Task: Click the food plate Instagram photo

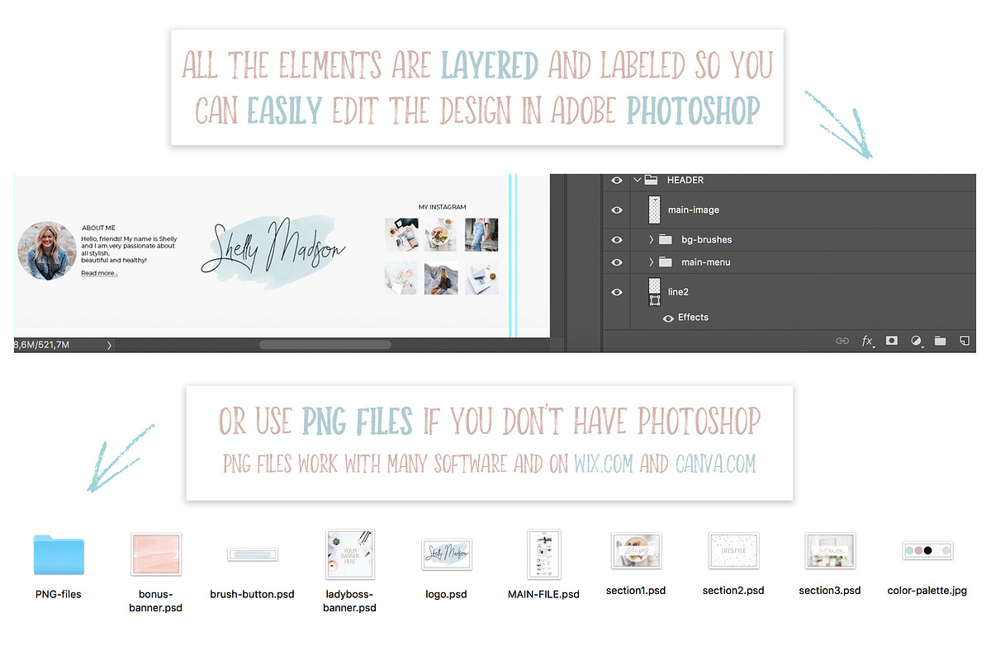Action: [x=441, y=234]
